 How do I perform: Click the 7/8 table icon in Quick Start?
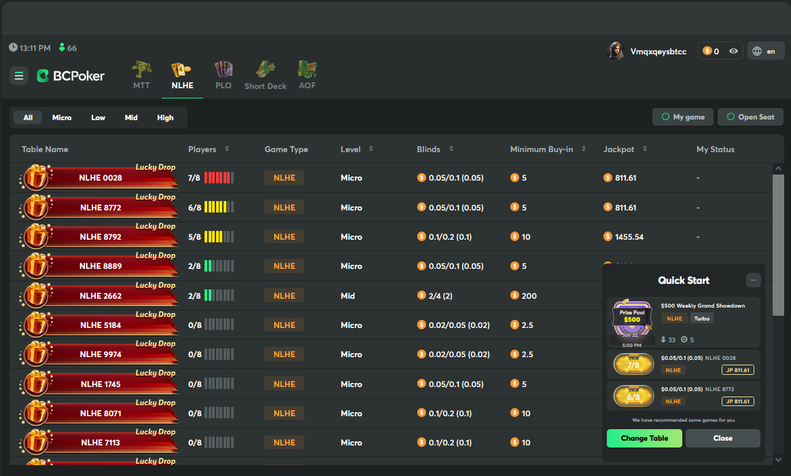pos(633,365)
